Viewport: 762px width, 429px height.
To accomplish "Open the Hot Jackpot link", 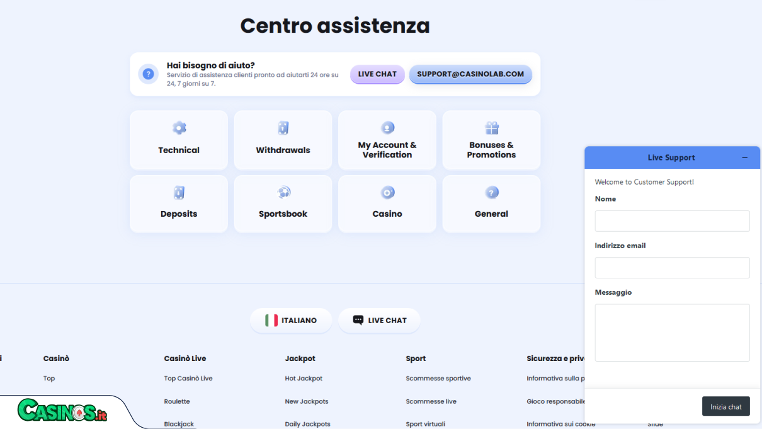I will (x=304, y=379).
